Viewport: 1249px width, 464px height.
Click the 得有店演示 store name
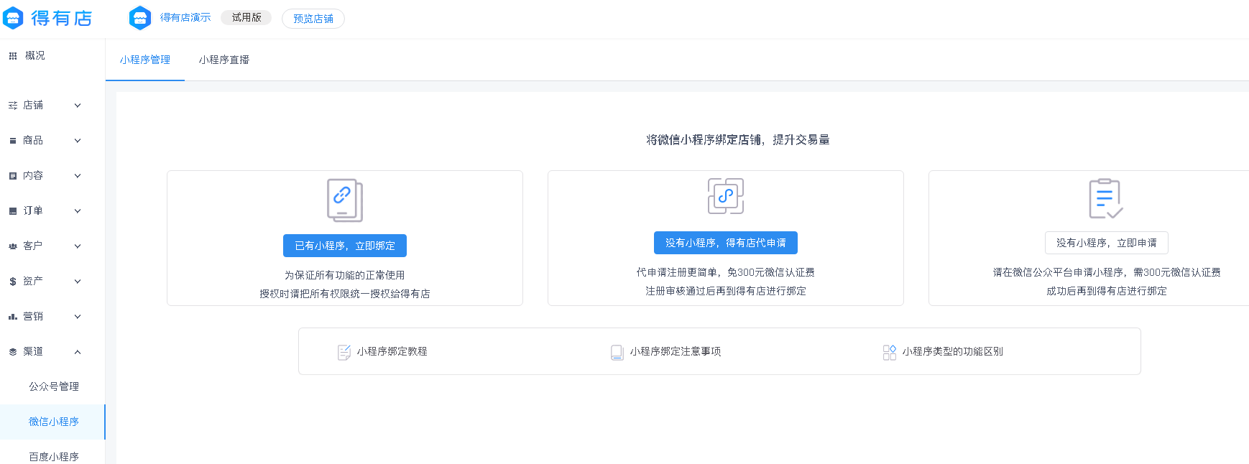pyautogui.click(x=185, y=17)
